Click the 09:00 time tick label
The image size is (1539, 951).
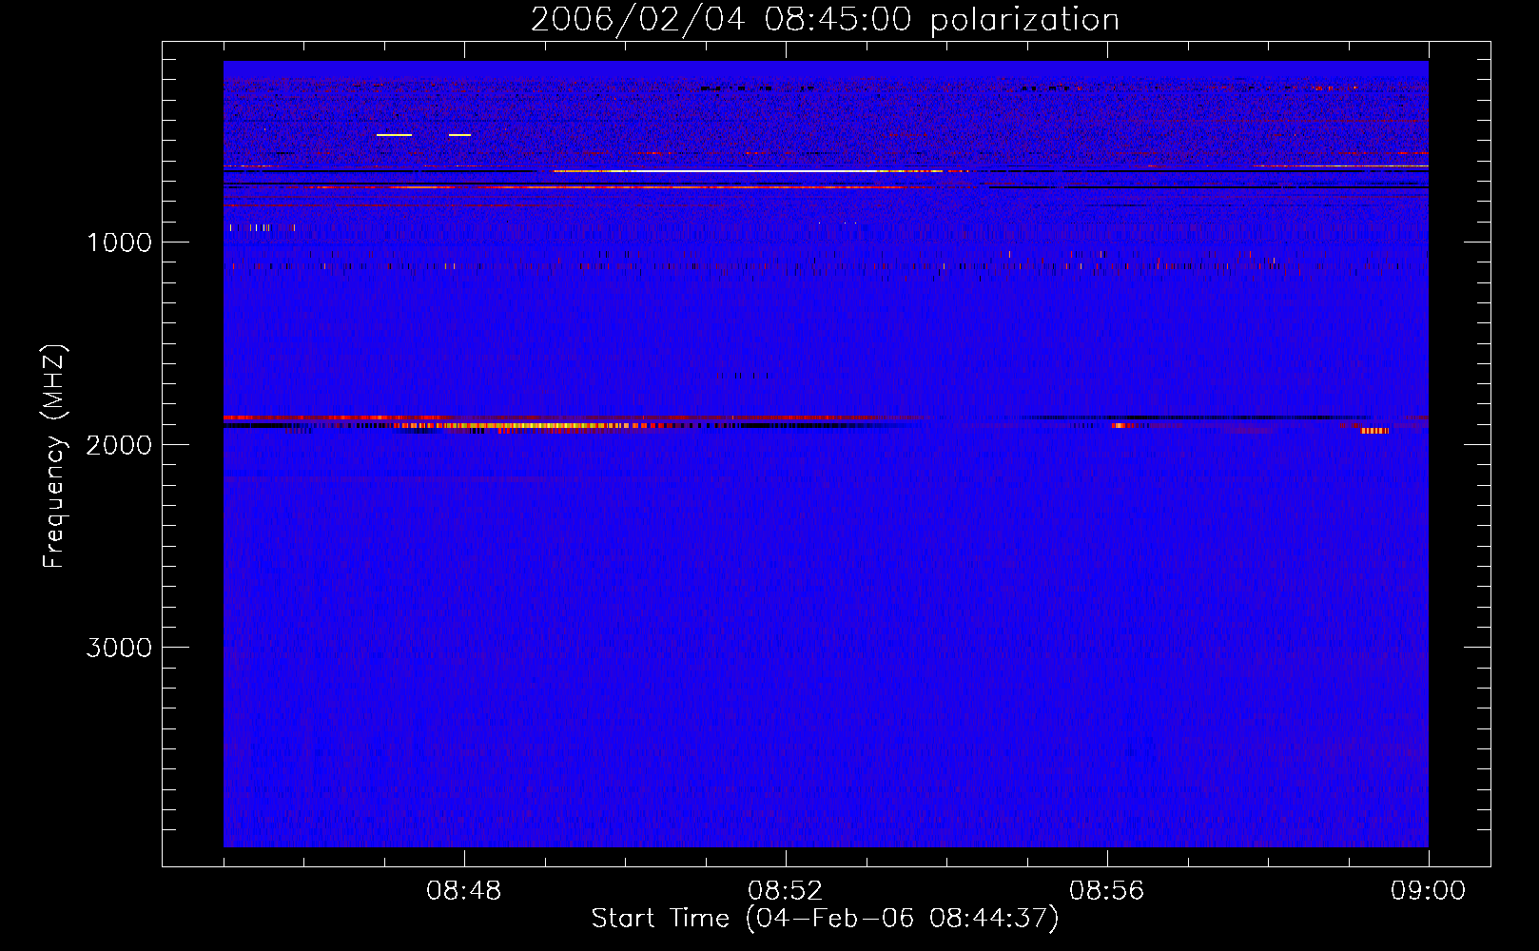coord(1429,891)
